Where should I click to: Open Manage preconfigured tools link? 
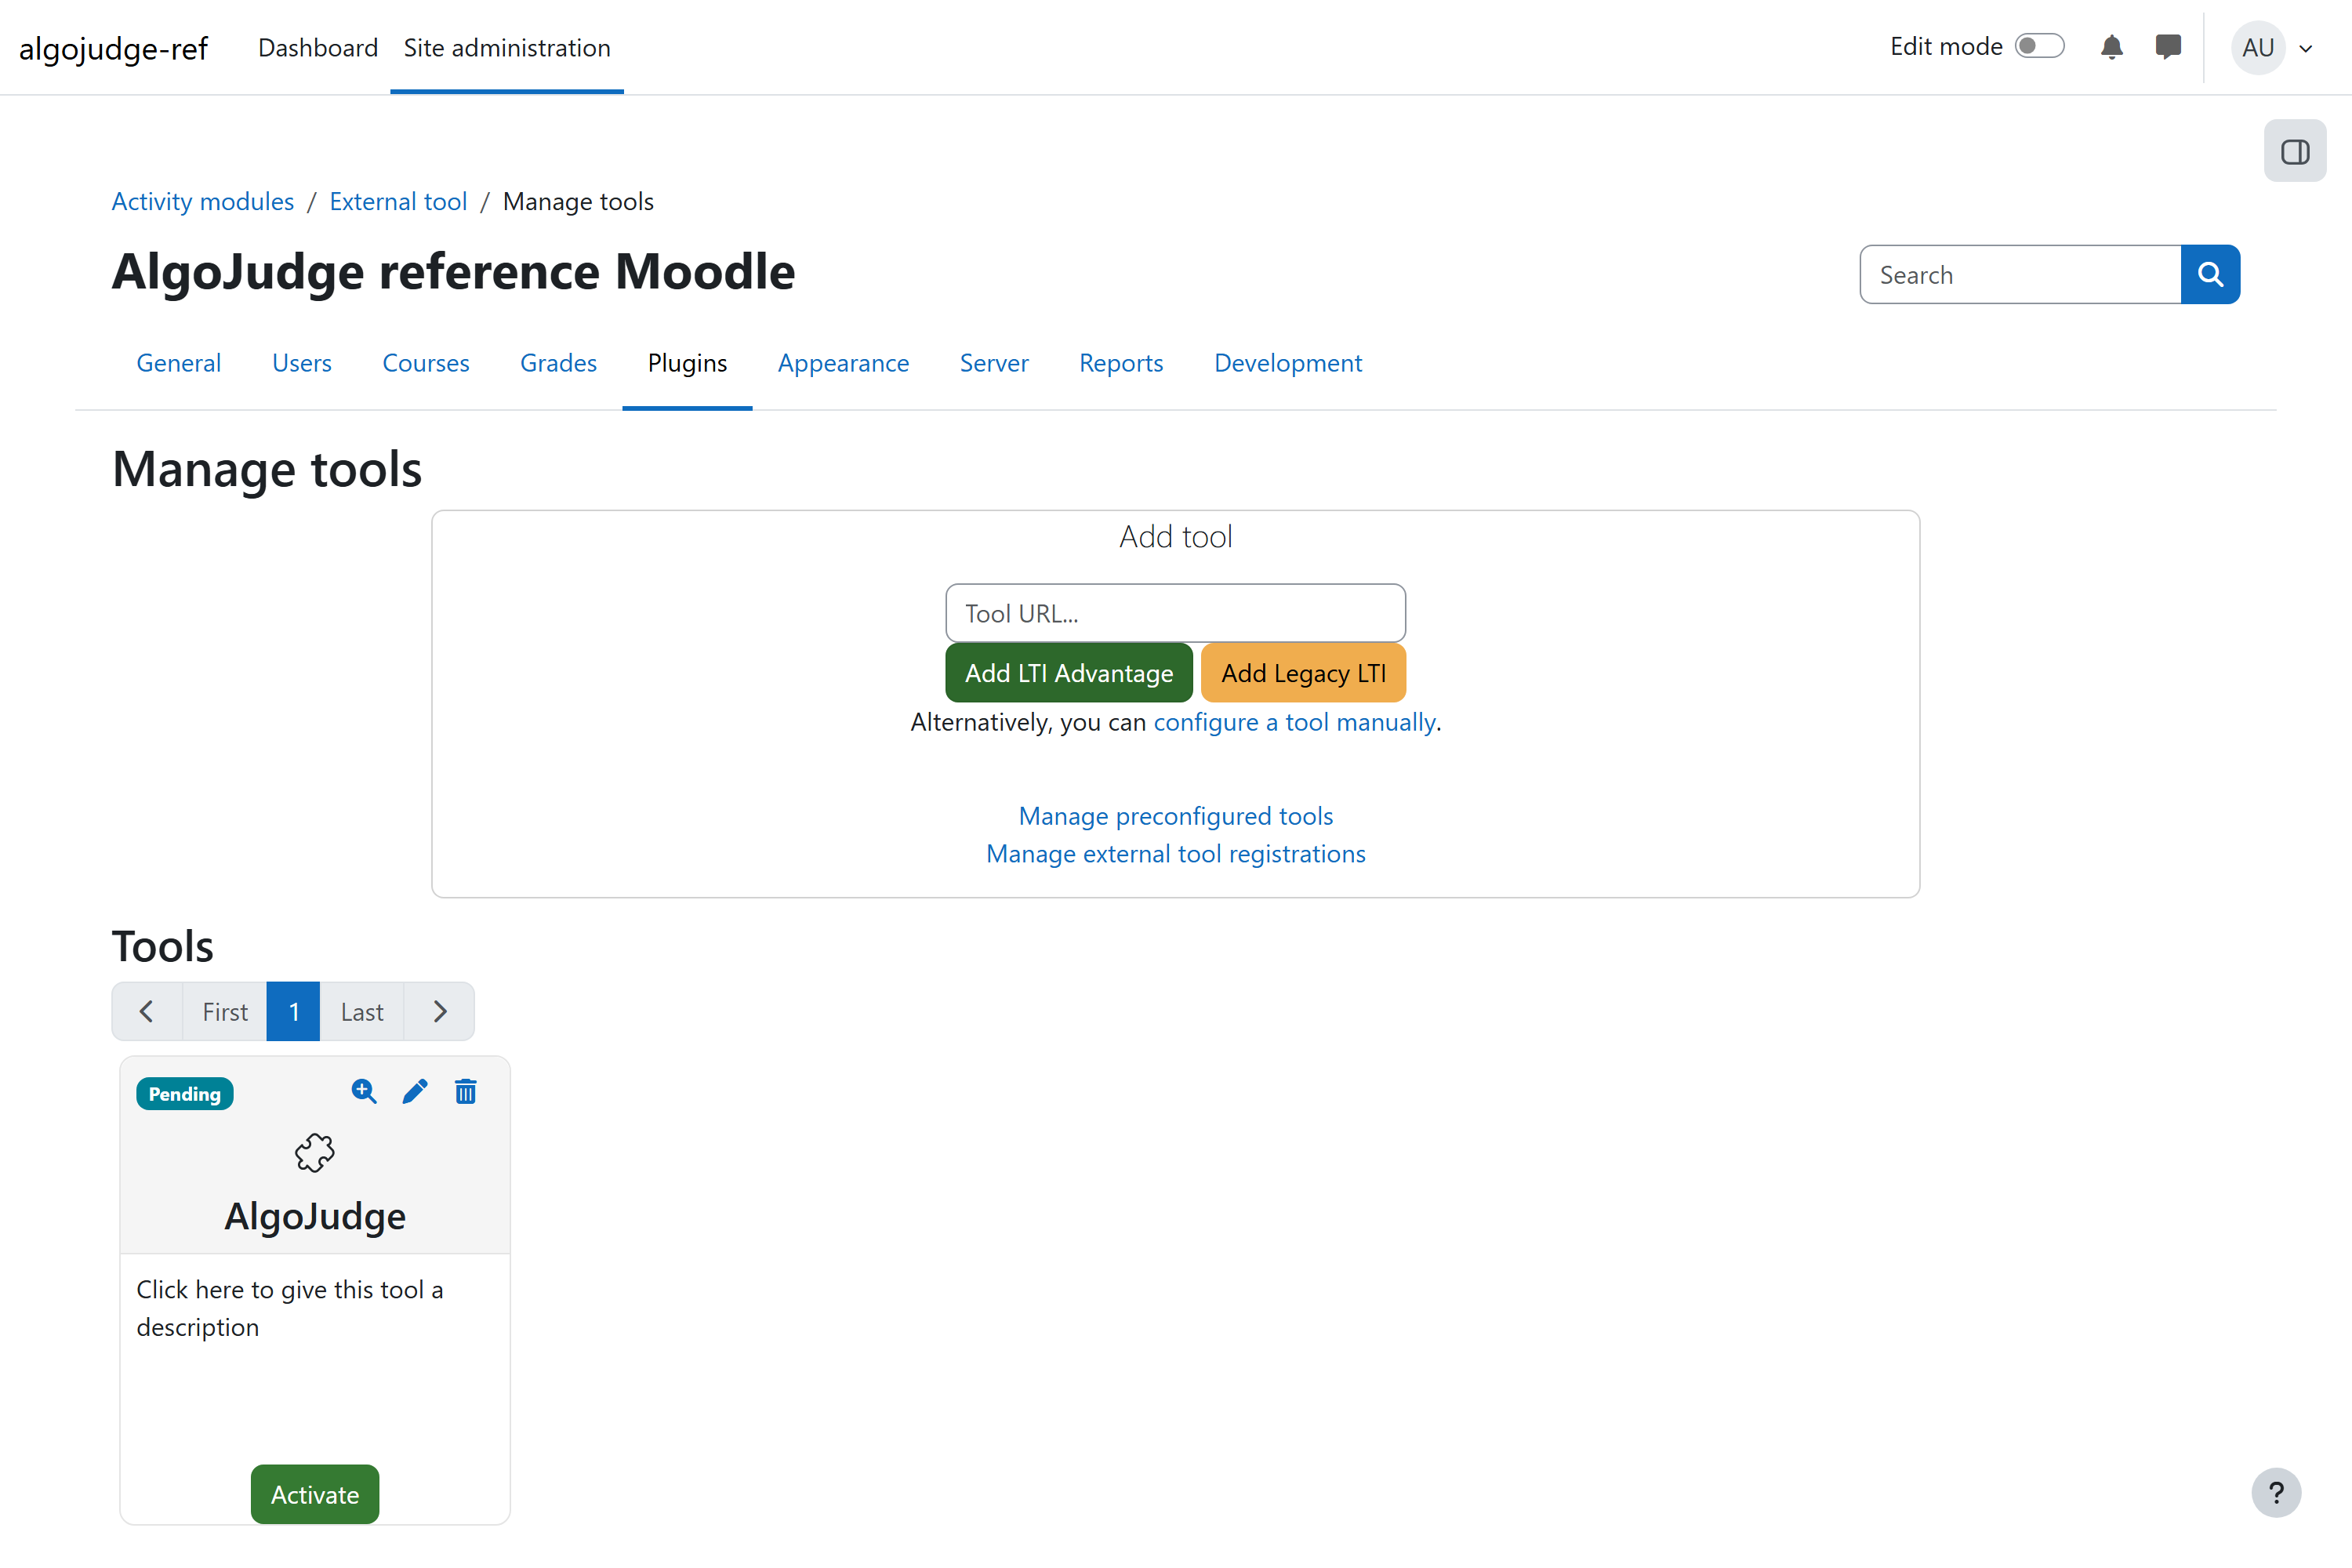1176,816
